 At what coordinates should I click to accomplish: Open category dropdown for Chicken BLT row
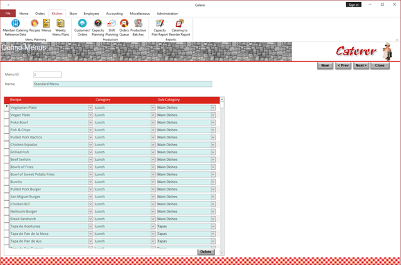coord(153,204)
